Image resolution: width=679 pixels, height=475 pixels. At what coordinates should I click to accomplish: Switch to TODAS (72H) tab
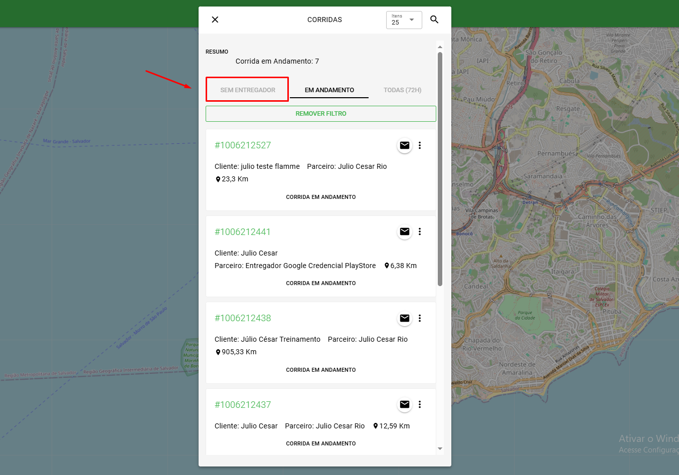tap(402, 90)
